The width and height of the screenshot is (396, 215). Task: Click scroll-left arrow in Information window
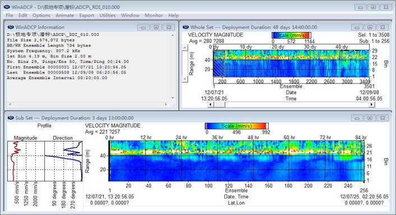10,104
